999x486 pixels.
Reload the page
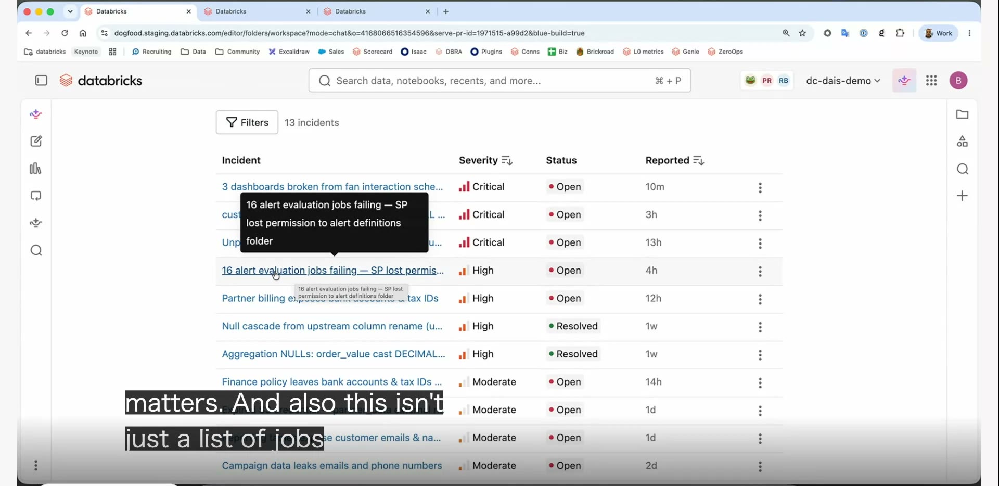click(65, 33)
